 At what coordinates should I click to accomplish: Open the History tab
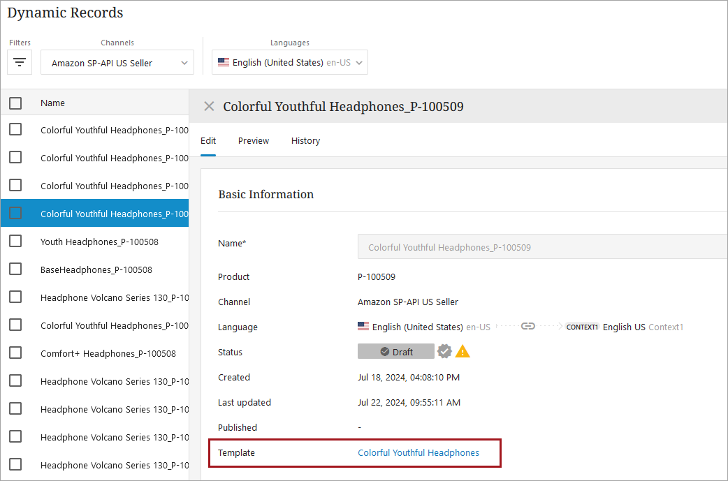[305, 140]
